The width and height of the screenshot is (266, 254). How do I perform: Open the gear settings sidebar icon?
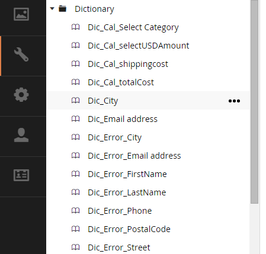pyautogui.click(x=21, y=95)
